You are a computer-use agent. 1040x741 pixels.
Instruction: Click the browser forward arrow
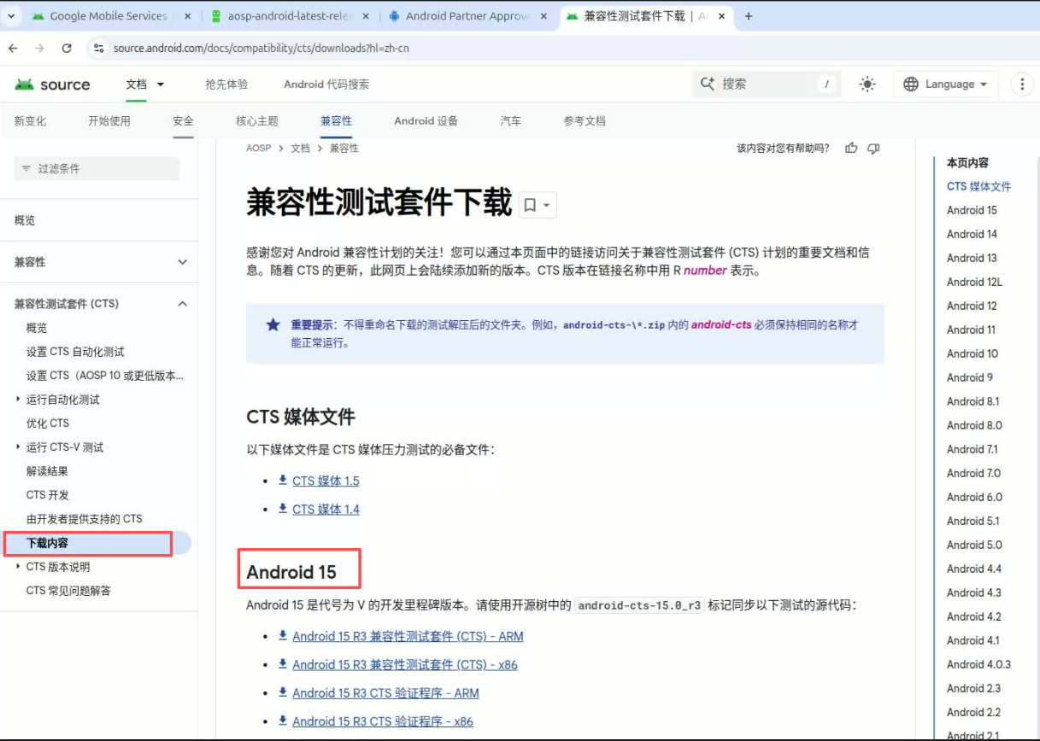click(x=39, y=49)
